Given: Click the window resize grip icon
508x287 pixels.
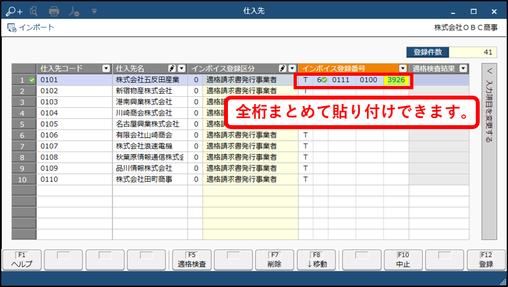Looking at the screenshot, I should [502, 281].
